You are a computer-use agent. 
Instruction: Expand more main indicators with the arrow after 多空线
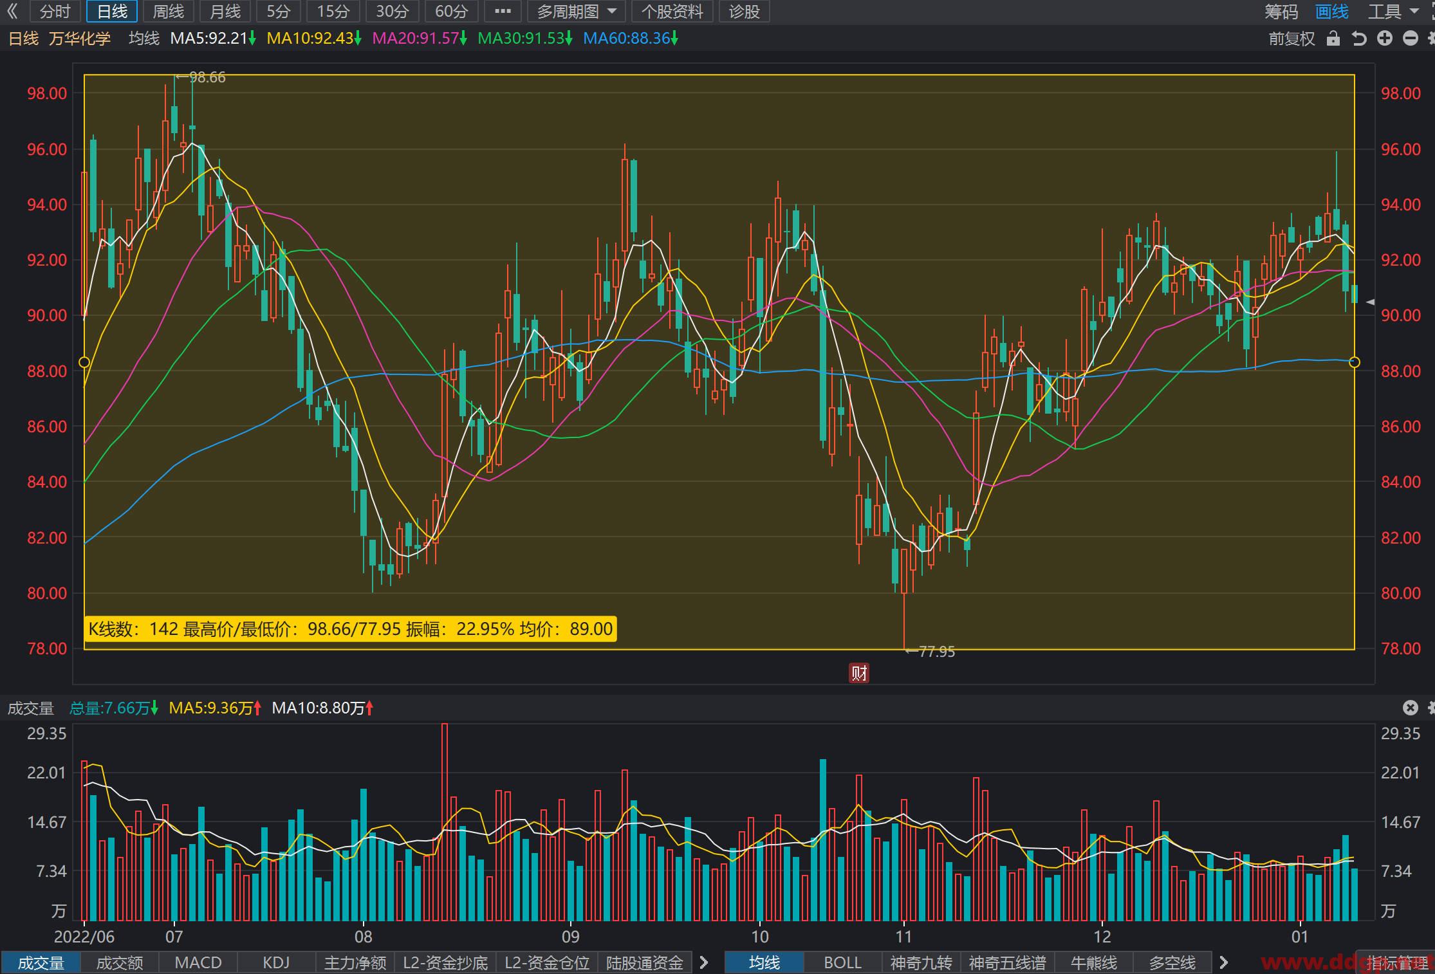coord(1224,963)
